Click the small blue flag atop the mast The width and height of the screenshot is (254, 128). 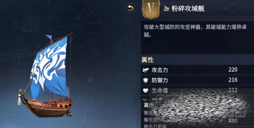[49, 37]
